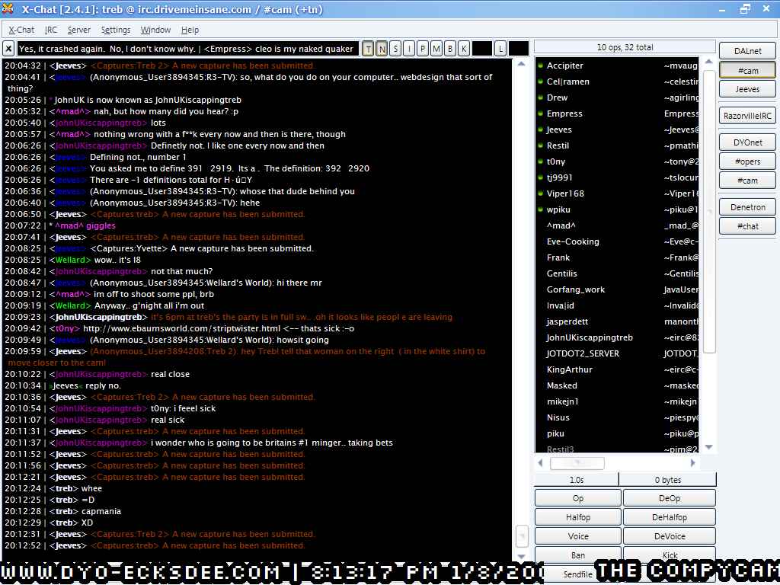The height and width of the screenshot is (585, 780).
Task: Switch to the DALnet server tab
Action: [747, 51]
